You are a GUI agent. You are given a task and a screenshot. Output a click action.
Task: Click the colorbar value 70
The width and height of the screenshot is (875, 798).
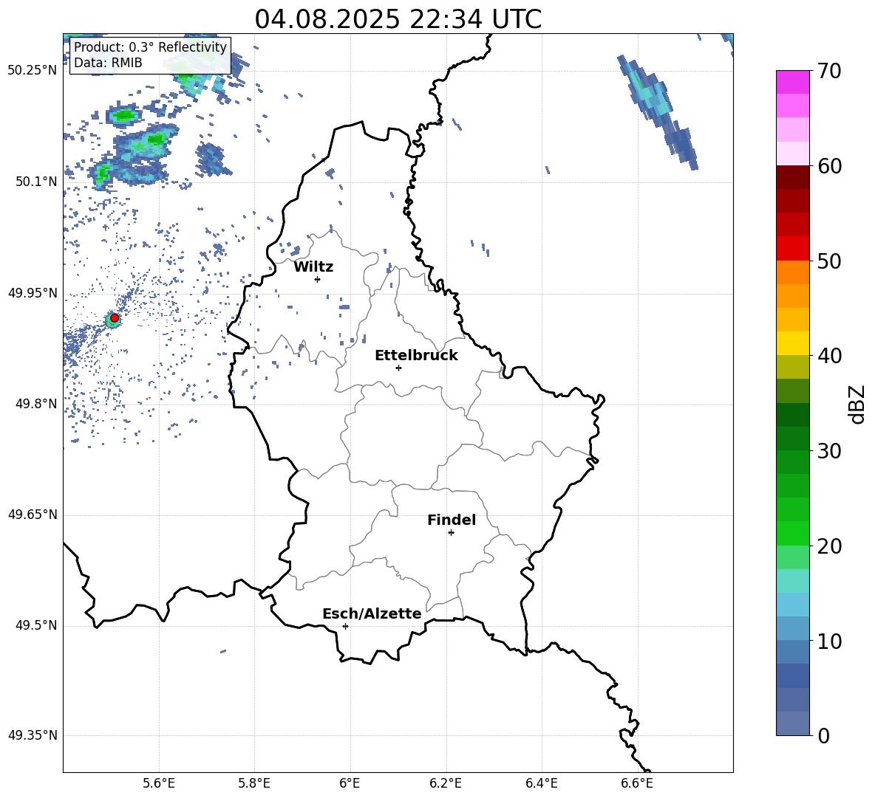(830, 71)
